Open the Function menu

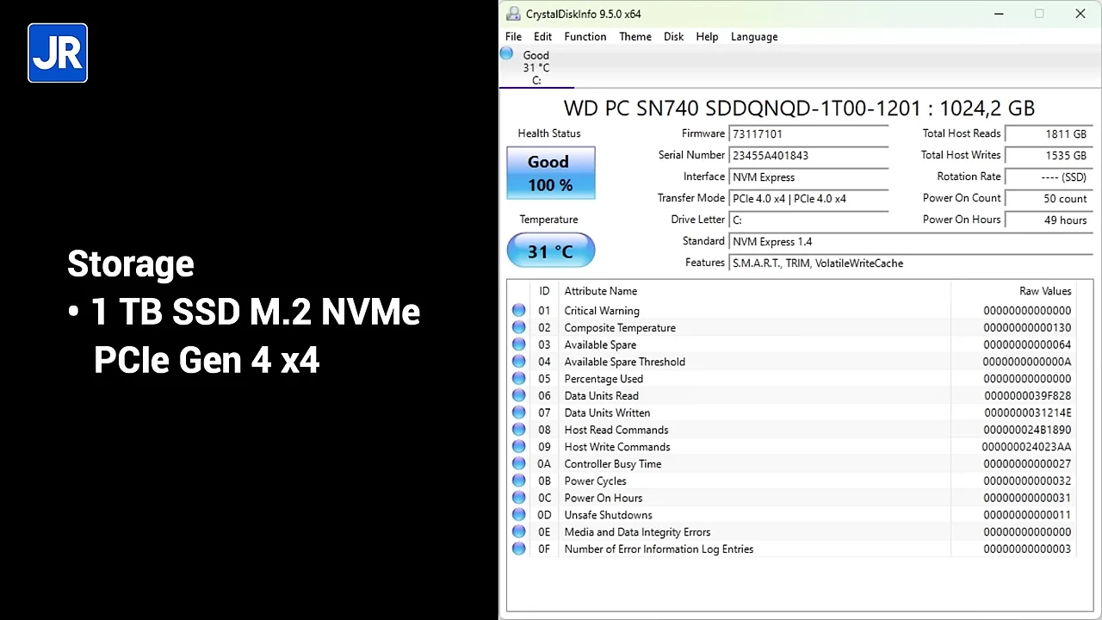coord(585,37)
